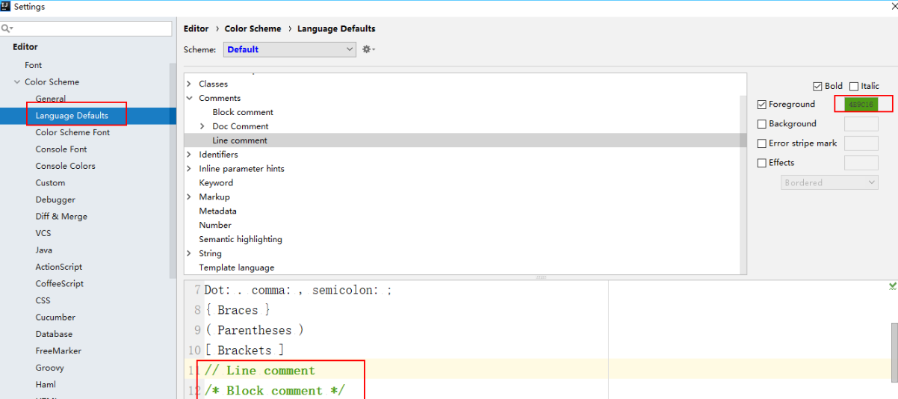Collapse the Color Scheme sidebar node
898x399 pixels.
pyautogui.click(x=17, y=82)
